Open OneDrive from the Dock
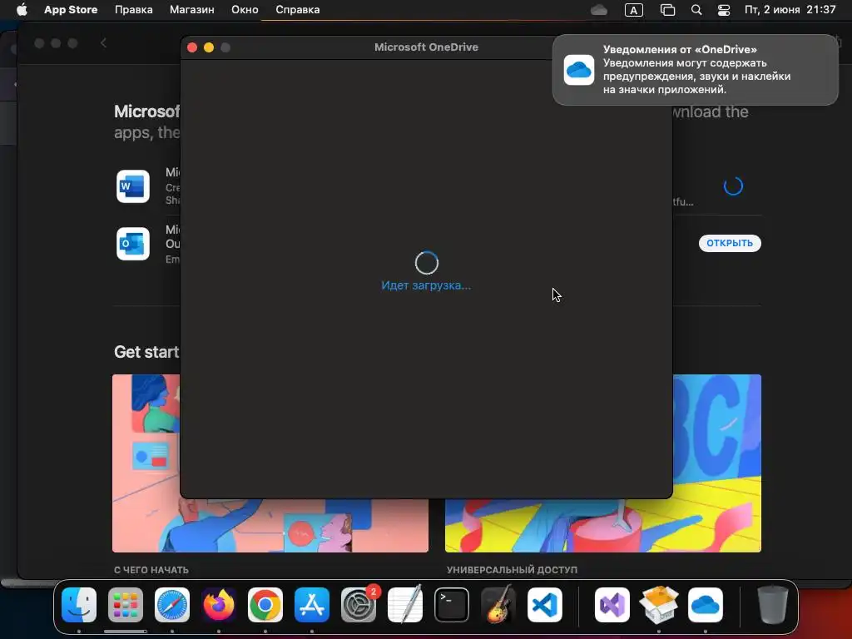The image size is (852, 639). [x=706, y=605]
